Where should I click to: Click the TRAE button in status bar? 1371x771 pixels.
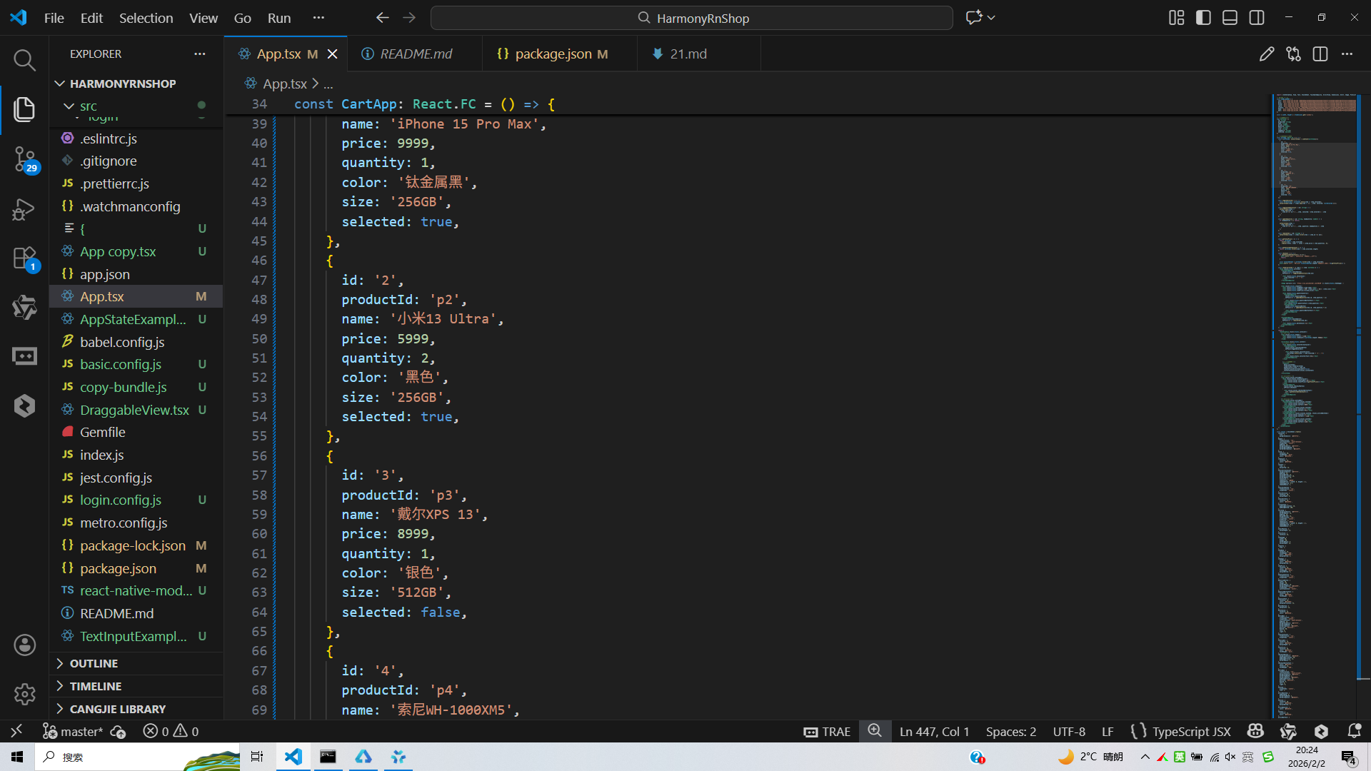[x=827, y=731]
